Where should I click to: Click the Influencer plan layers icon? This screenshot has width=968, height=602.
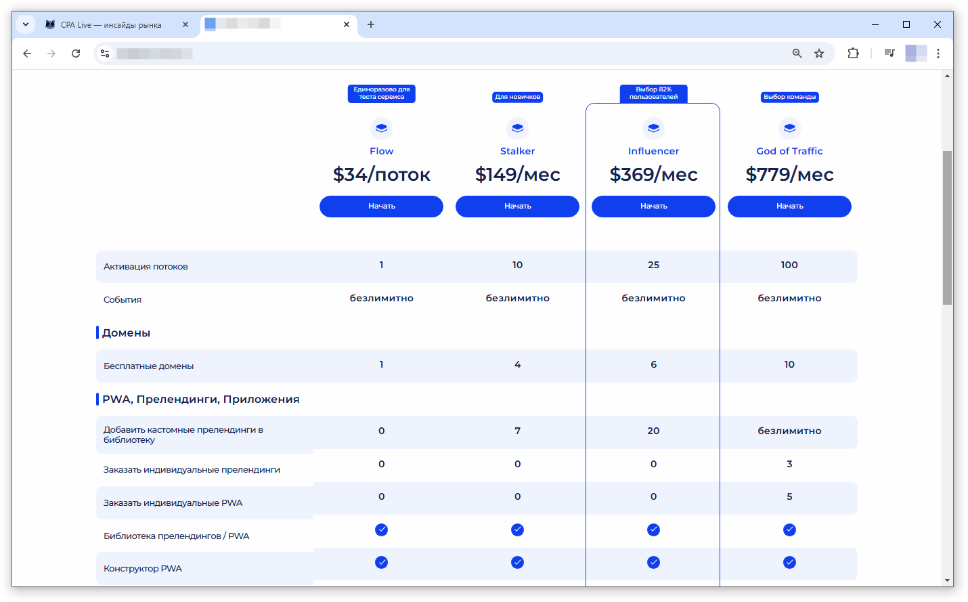coord(653,128)
